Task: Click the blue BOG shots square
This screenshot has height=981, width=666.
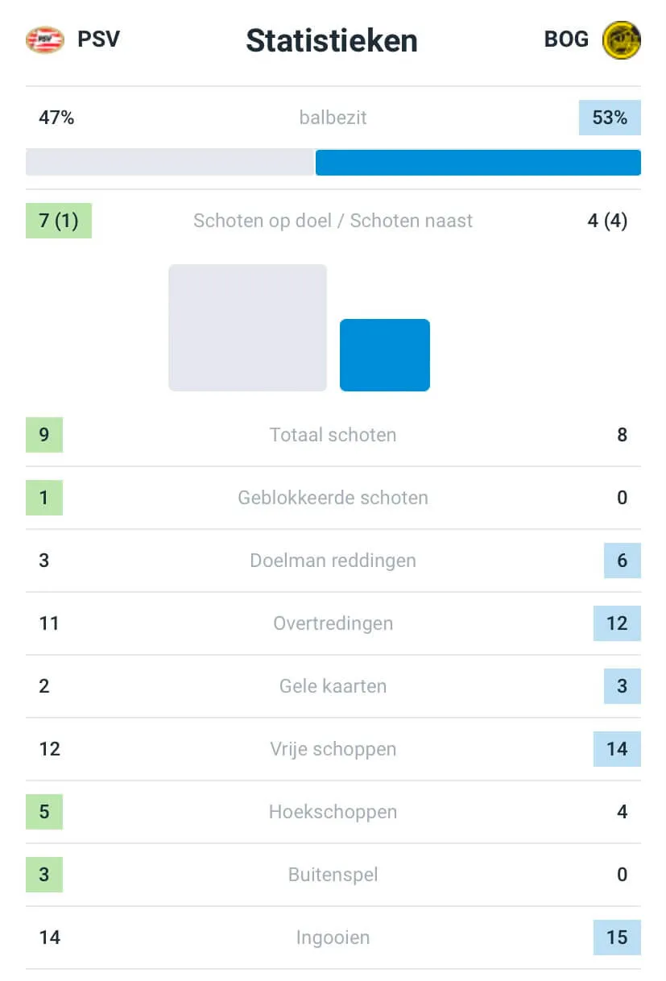Action: (x=385, y=355)
